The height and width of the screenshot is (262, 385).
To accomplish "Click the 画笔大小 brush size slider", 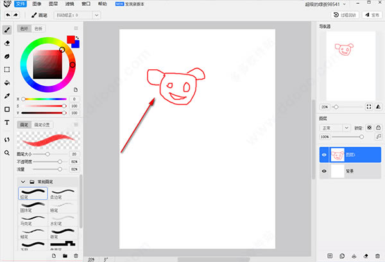I will coord(47,154).
